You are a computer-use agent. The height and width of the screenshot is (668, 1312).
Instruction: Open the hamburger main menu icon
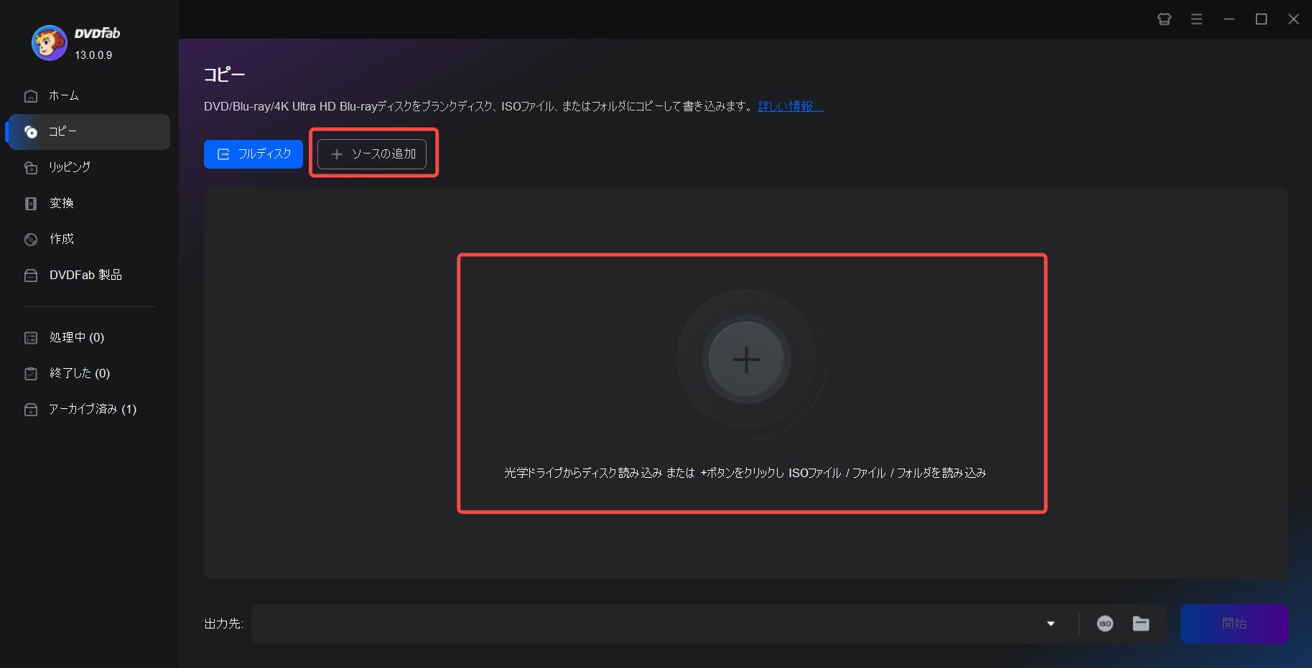(1196, 19)
